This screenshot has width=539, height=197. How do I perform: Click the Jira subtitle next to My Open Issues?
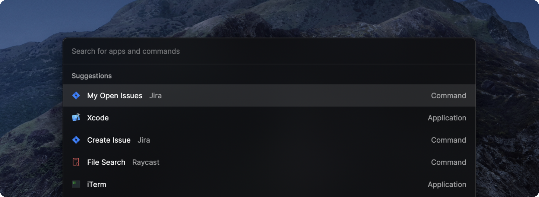coord(155,96)
